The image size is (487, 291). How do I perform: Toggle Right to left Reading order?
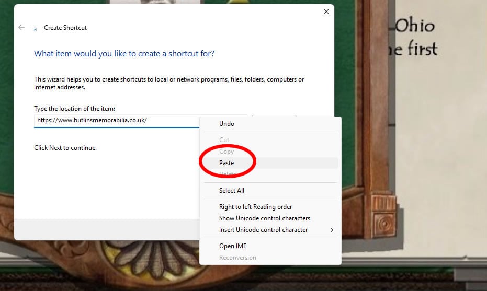point(255,207)
